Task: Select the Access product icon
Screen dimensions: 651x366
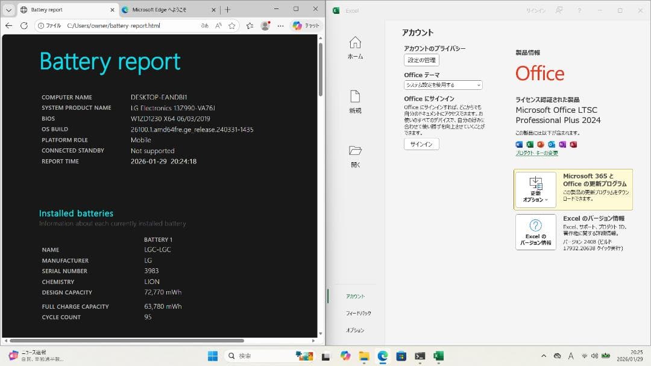Action: point(574,144)
